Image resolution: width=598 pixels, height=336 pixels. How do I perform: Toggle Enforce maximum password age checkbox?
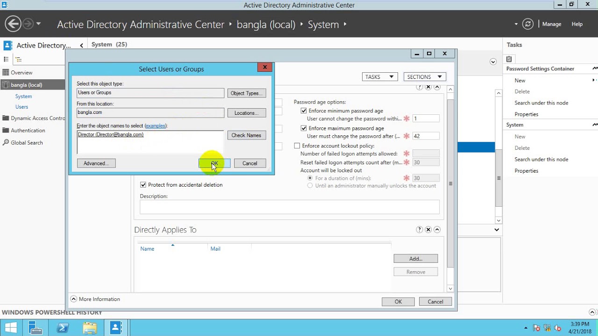304,128
